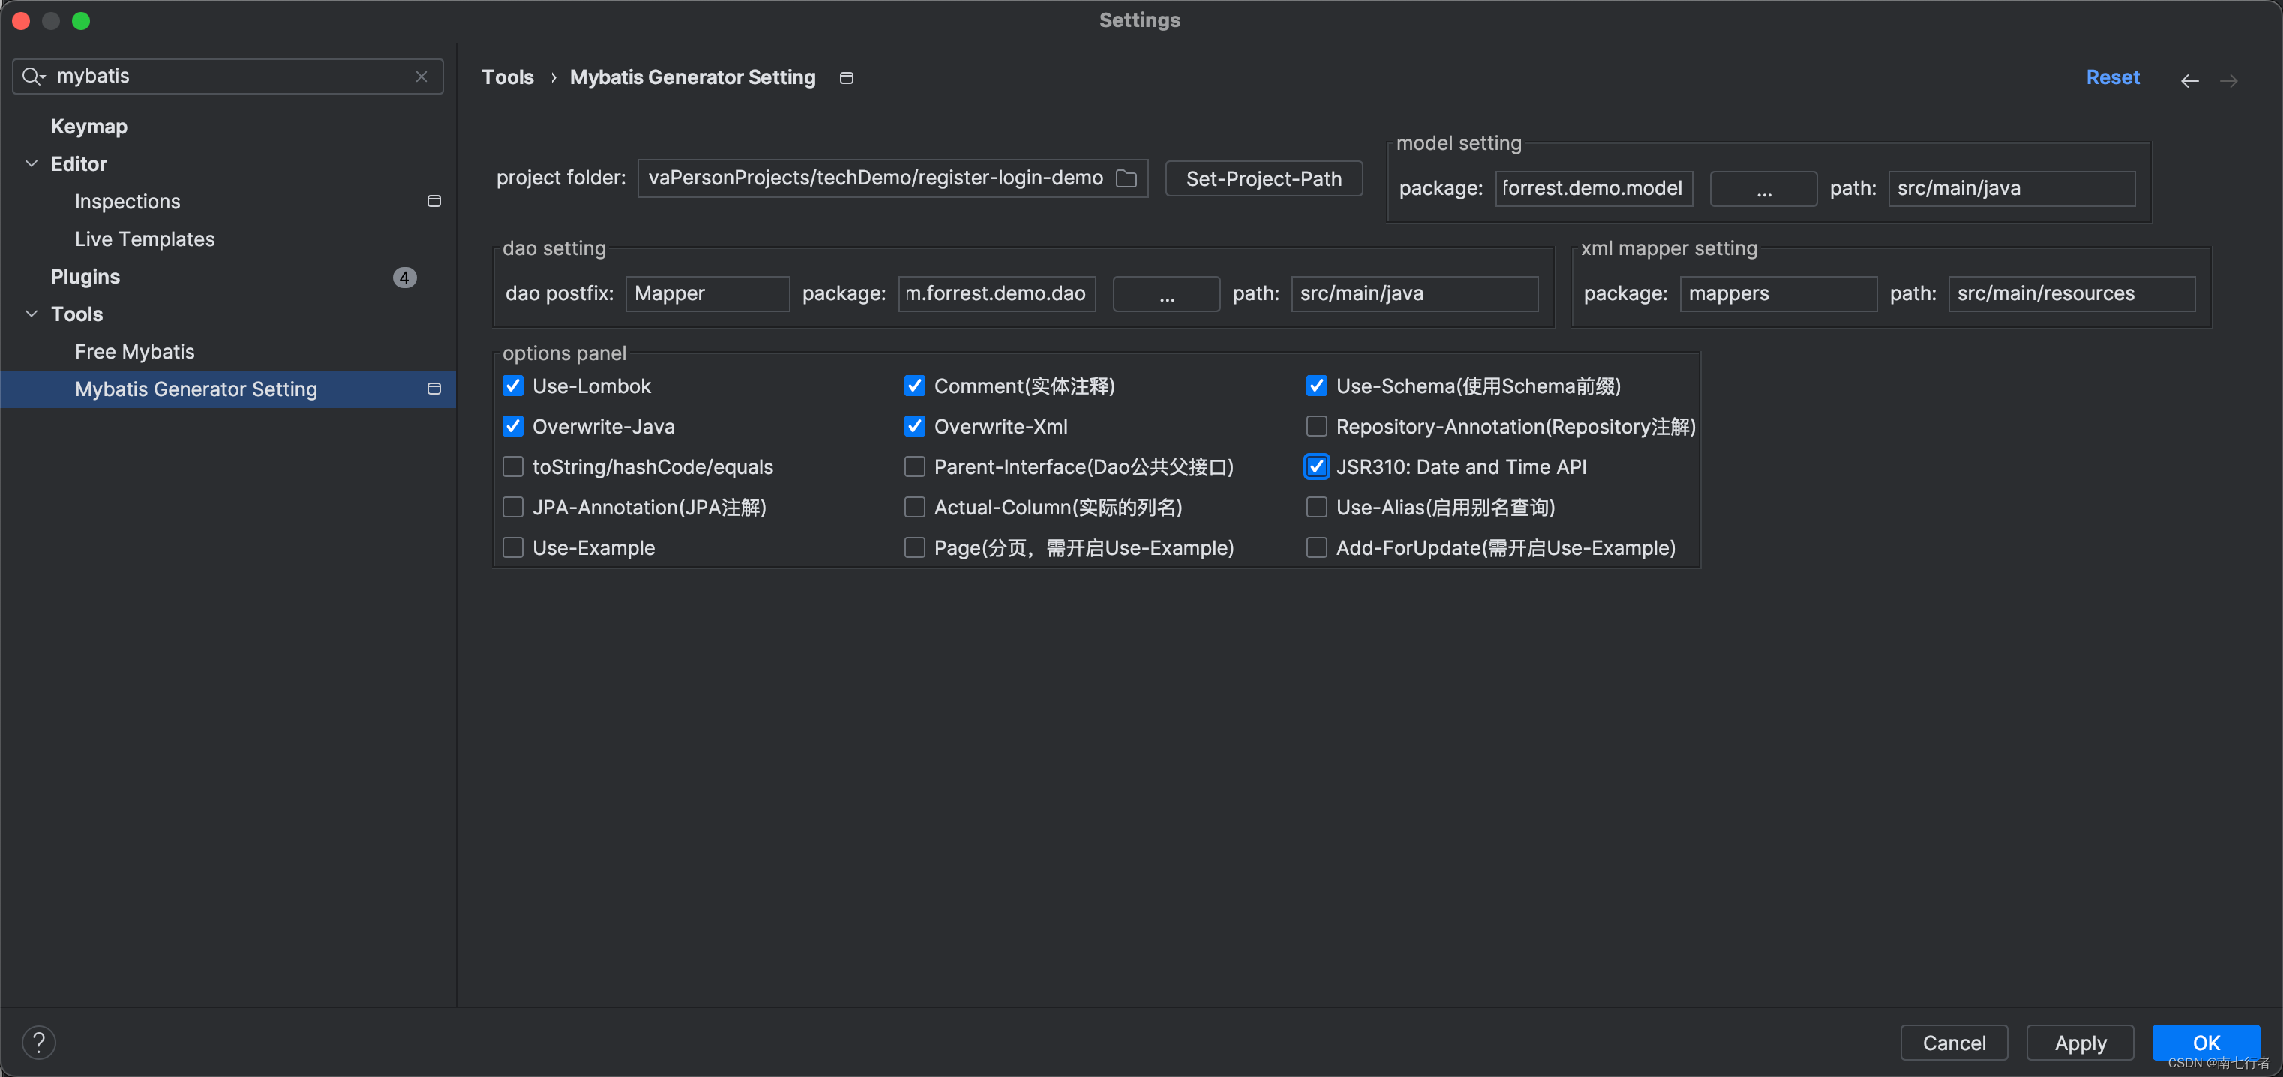Go back with the left arrow

[2189, 81]
